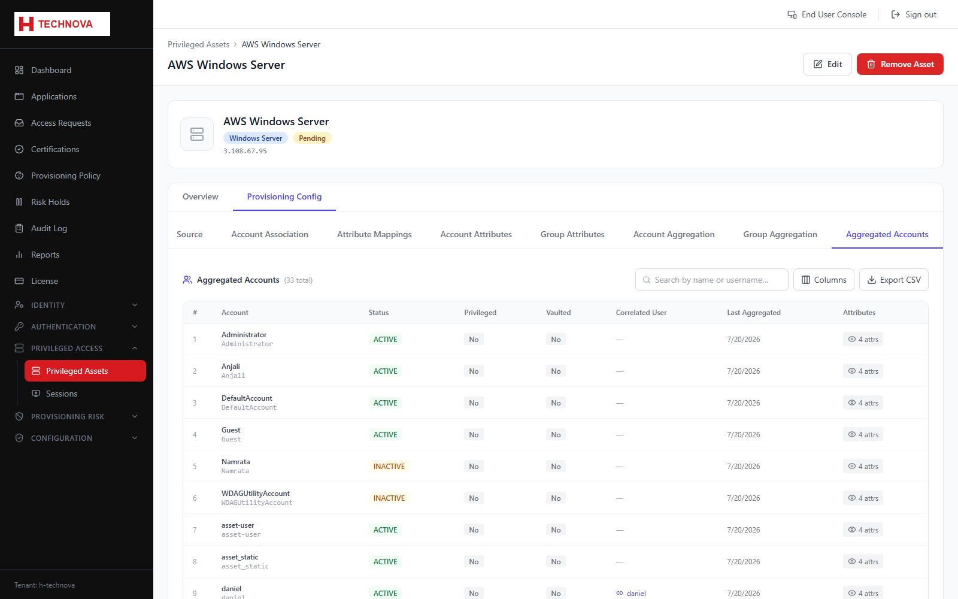Click the Account column header
The width and height of the screenshot is (958, 599).
[235, 313]
